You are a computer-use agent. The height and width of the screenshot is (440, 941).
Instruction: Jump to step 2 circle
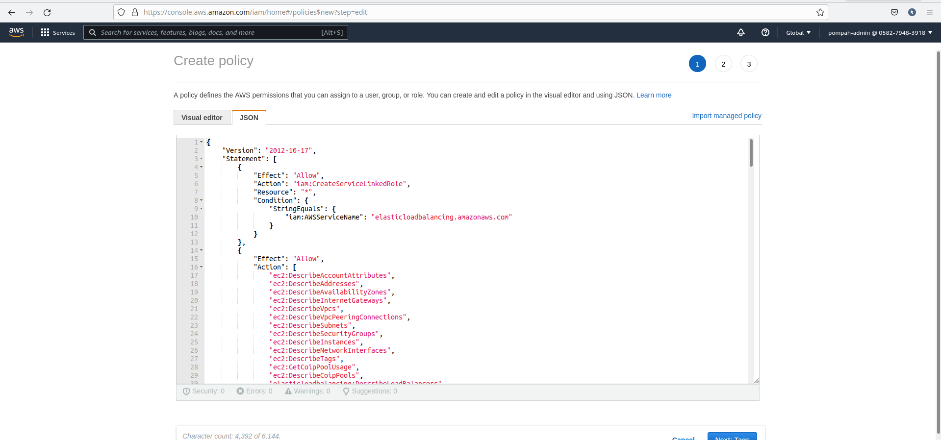click(x=723, y=64)
